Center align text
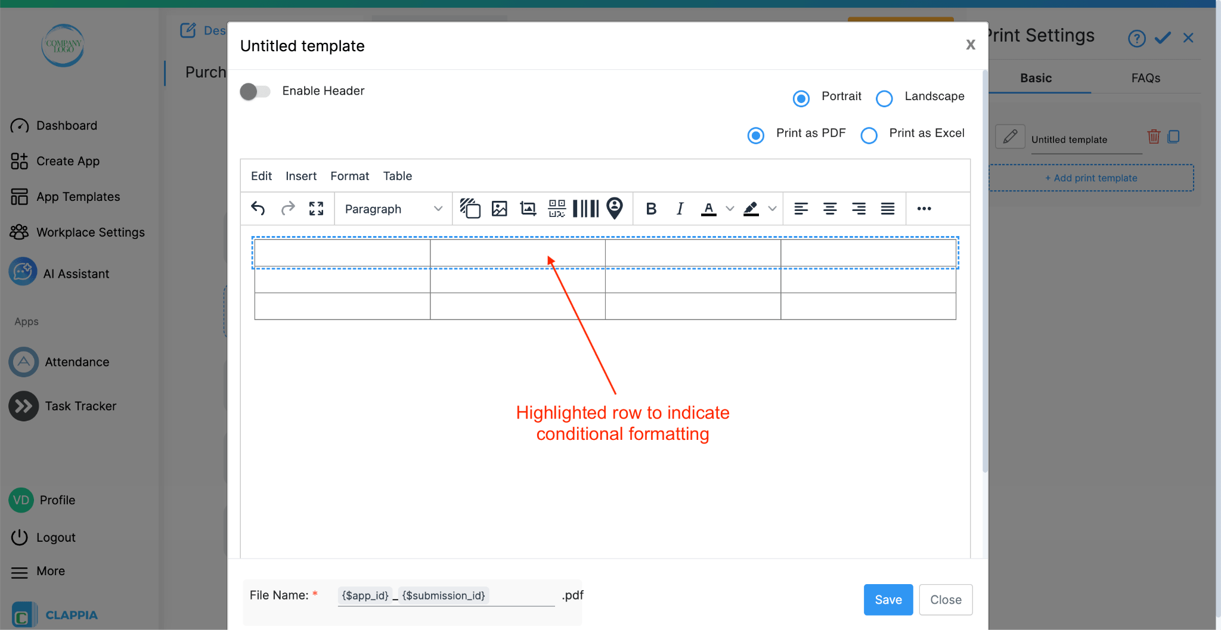 point(830,209)
